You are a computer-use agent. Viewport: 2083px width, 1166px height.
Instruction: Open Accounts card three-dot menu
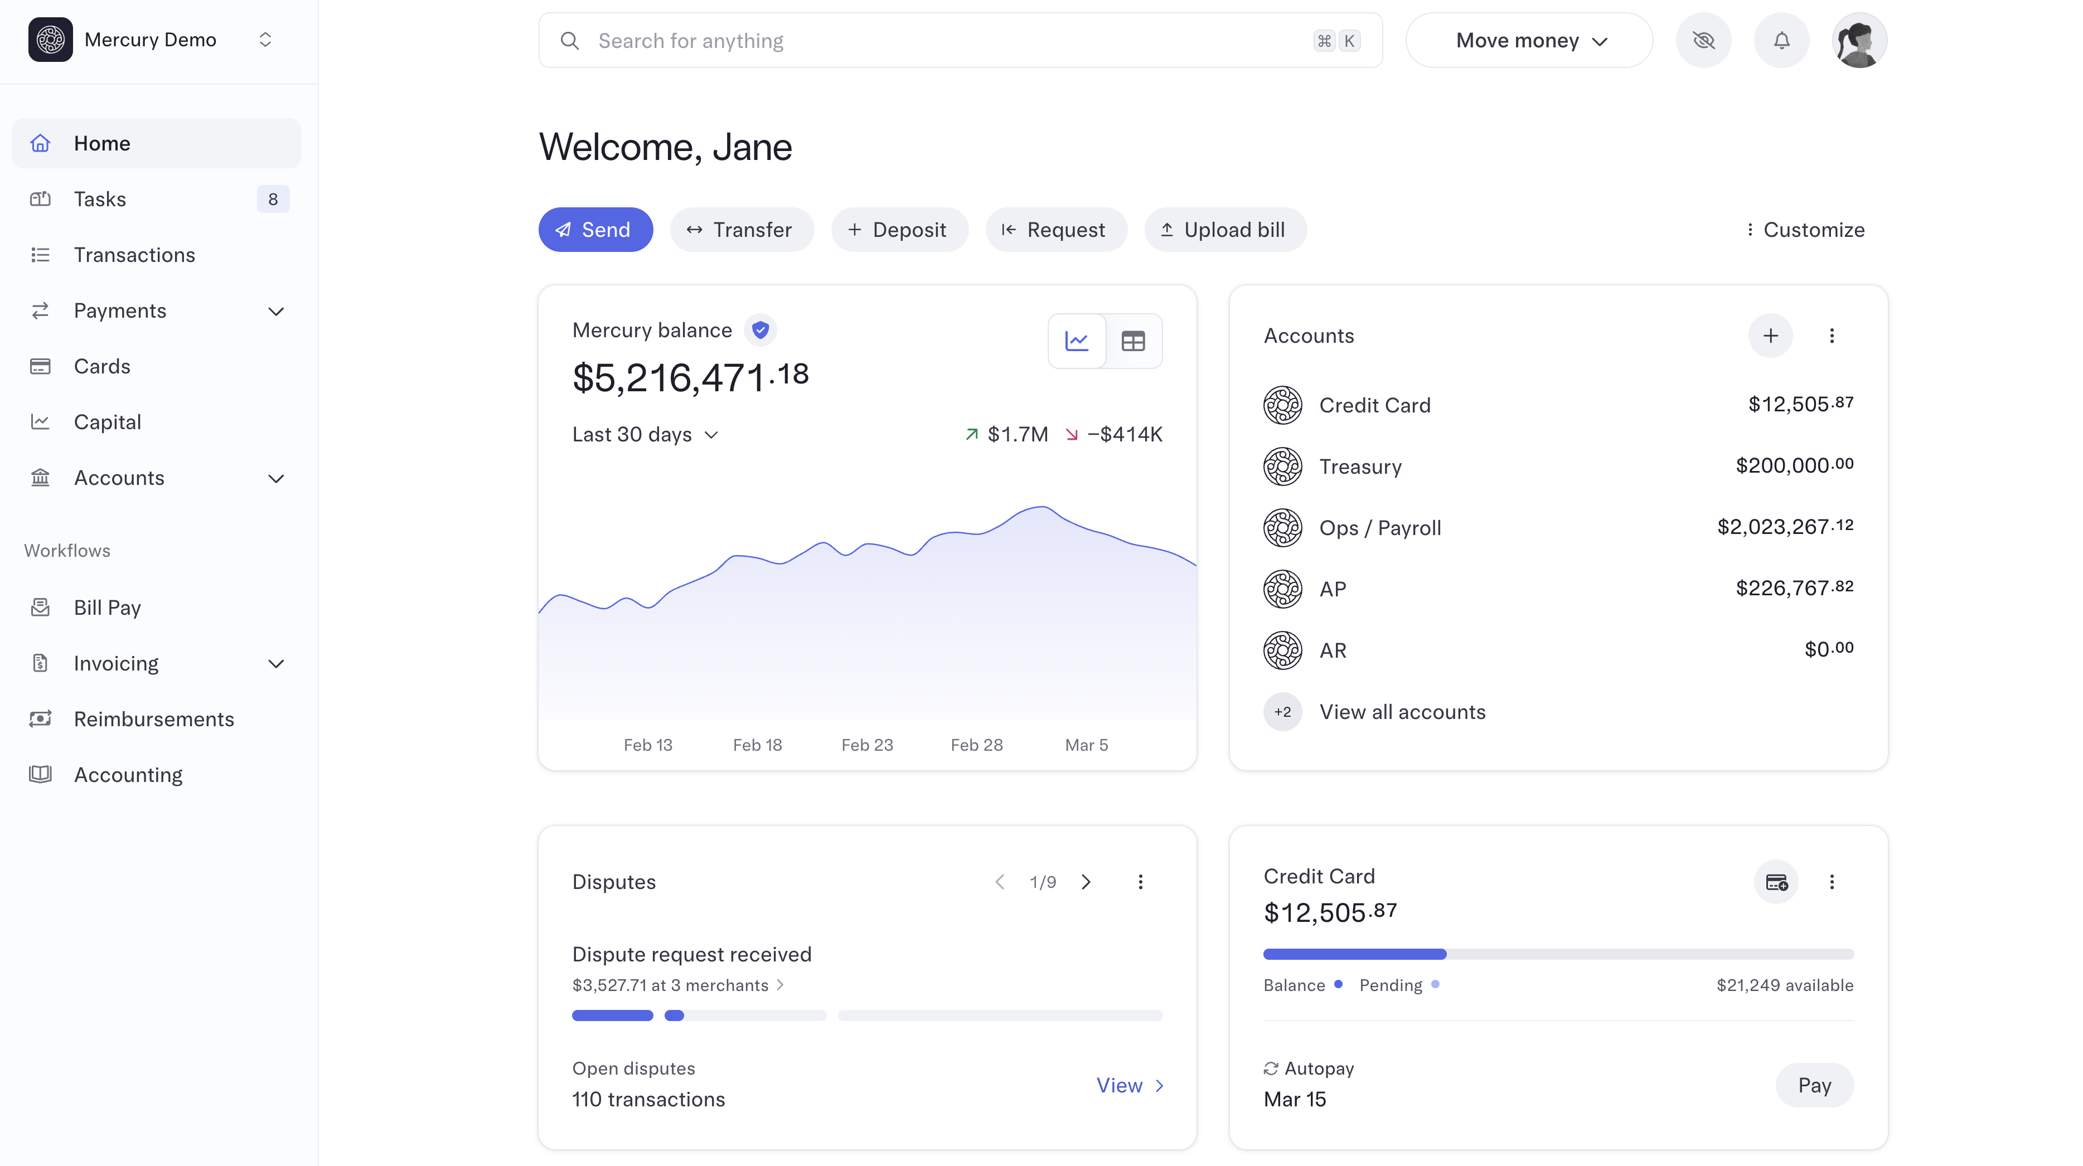coord(1832,336)
